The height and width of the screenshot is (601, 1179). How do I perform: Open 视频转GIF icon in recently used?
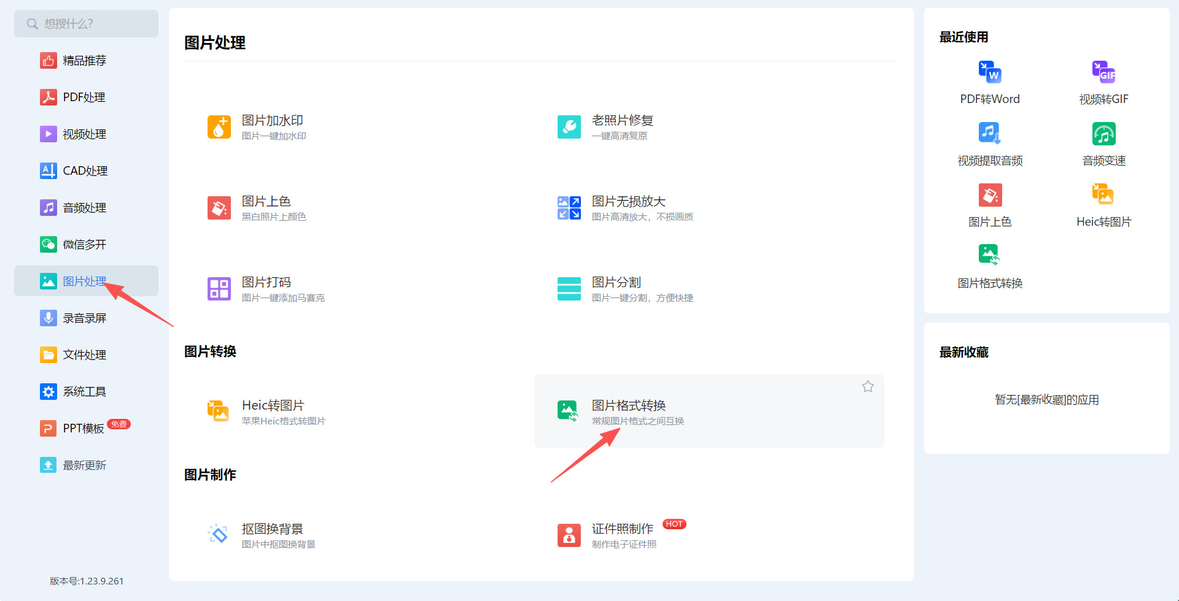pos(1103,72)
